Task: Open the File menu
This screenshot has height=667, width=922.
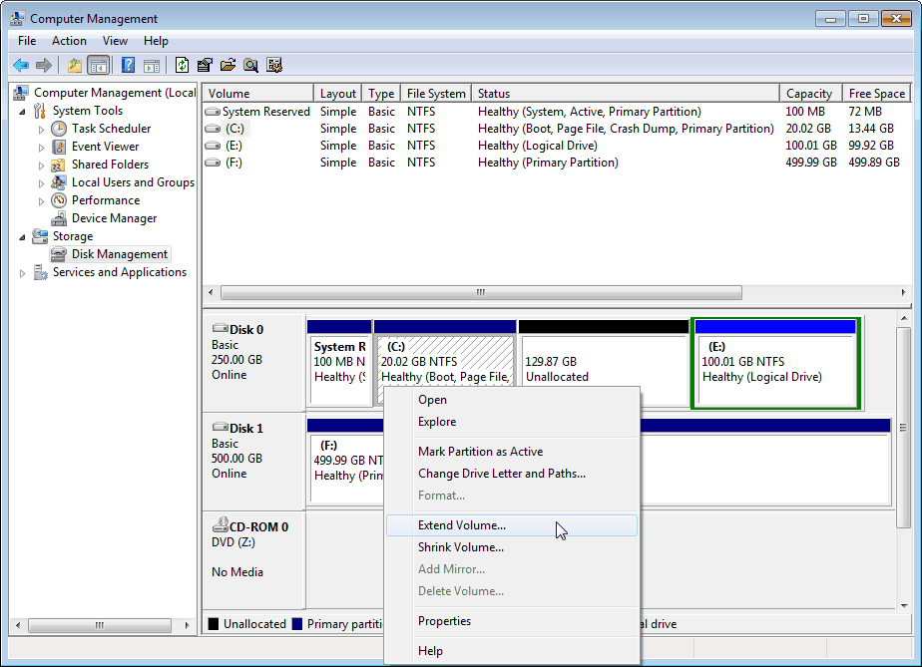Action: point(27,41)
